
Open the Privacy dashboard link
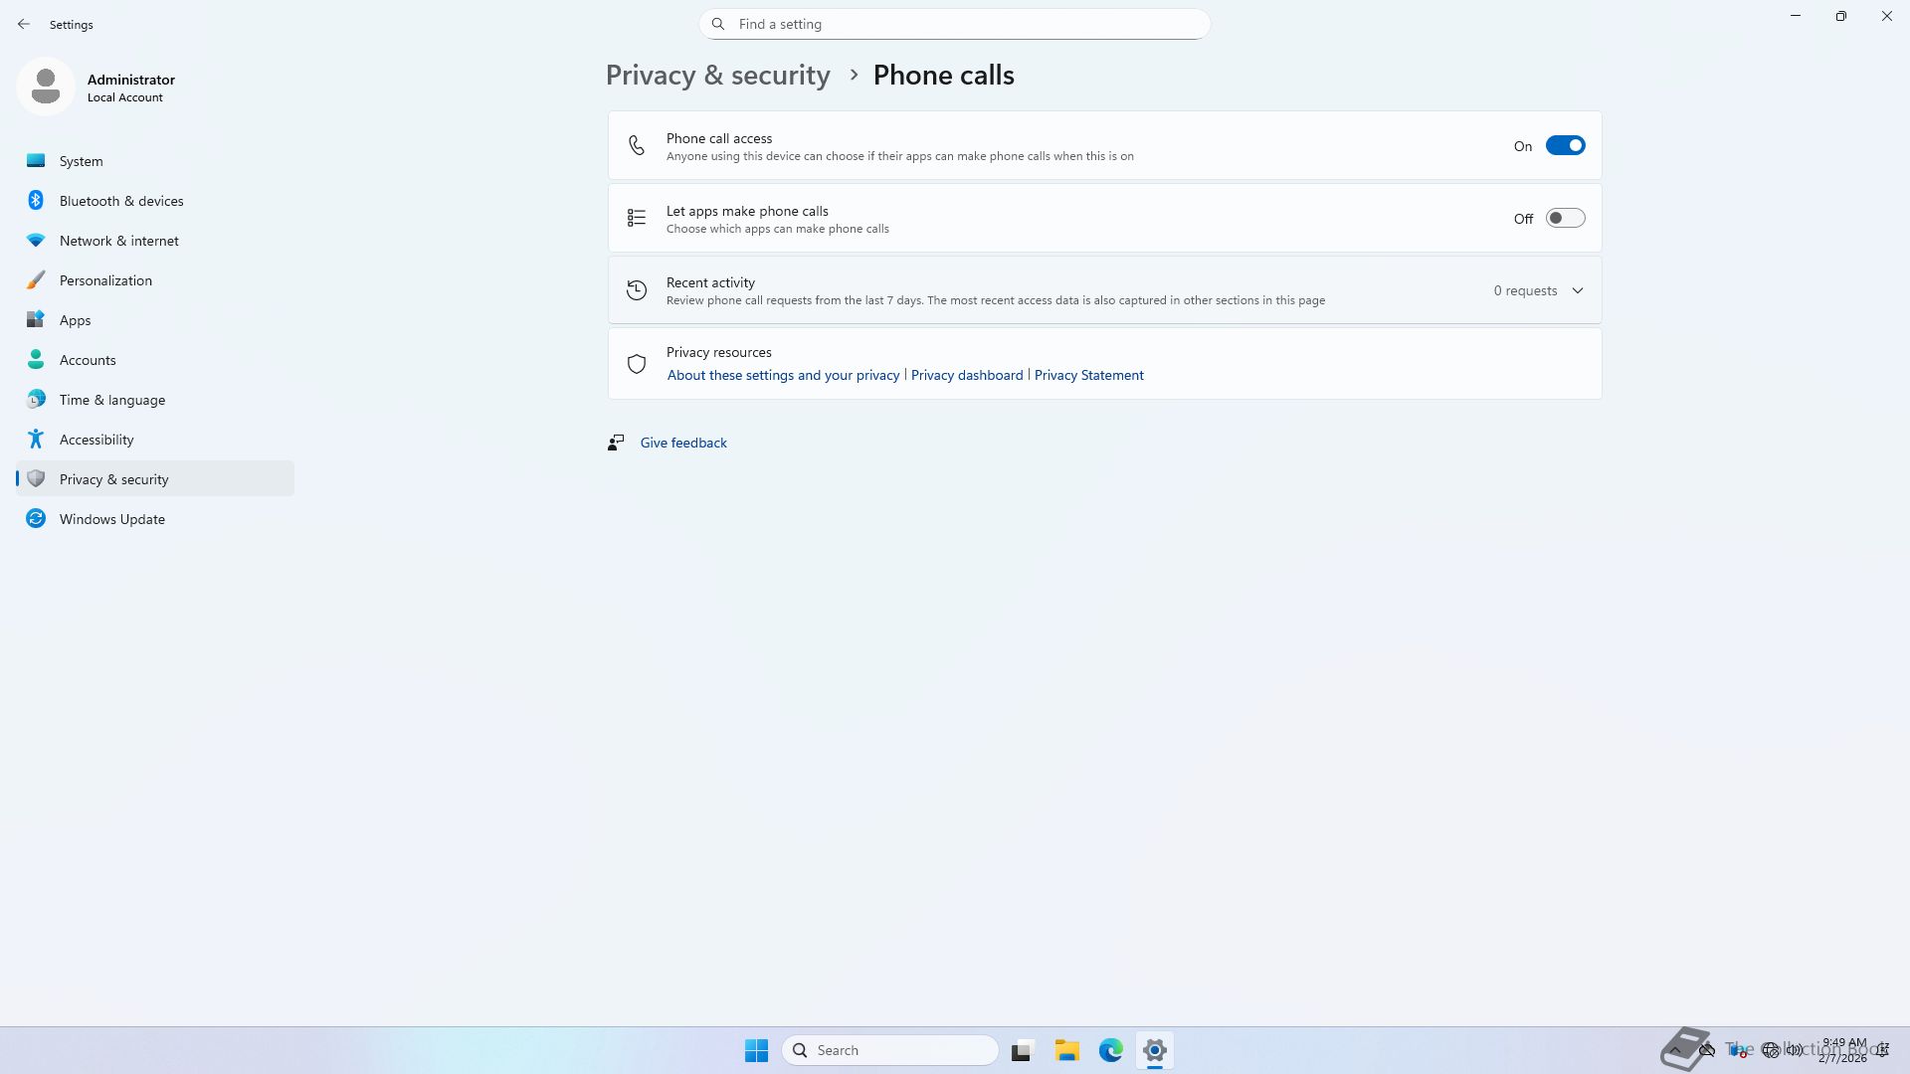(x=966, y=376)
